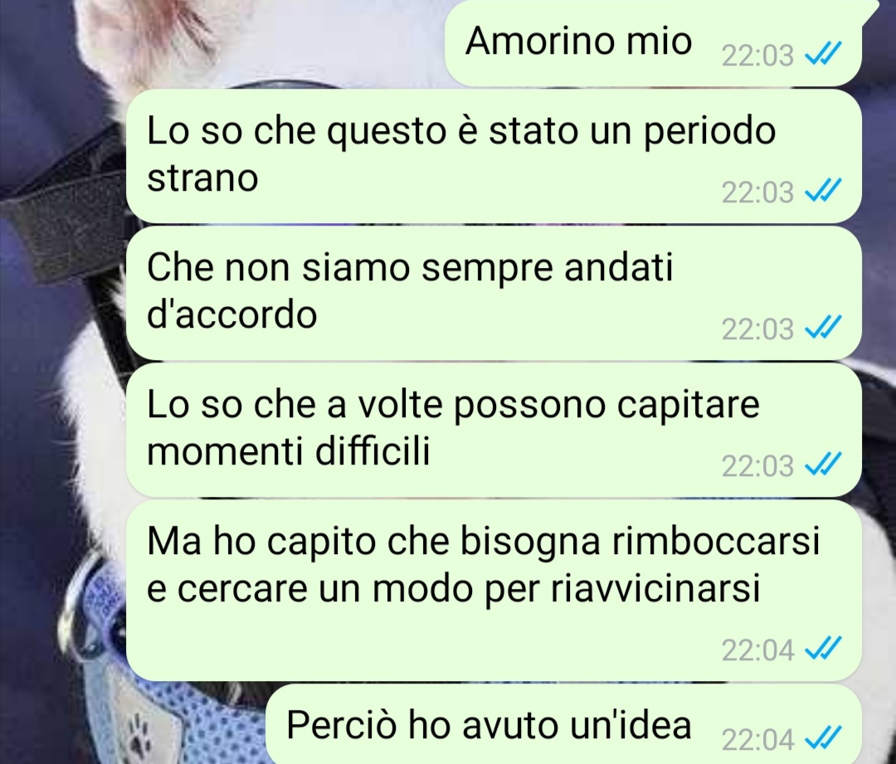Tap 22:04 timestamp on 'riavvicinarsi' message
The image size is (896, 764).
pyautogui.click(x=757, y=650)
